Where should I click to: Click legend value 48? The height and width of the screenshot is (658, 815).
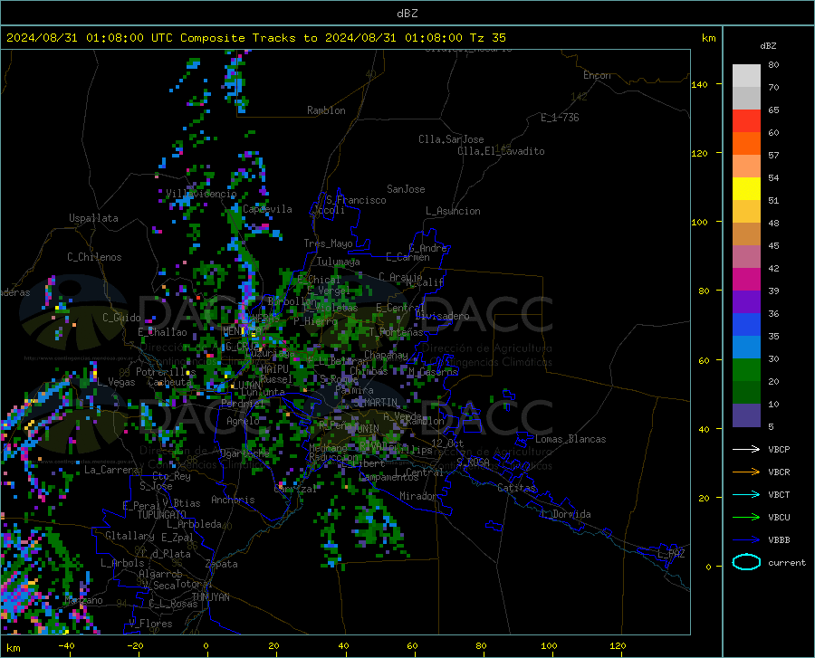(x=773, y=224)
